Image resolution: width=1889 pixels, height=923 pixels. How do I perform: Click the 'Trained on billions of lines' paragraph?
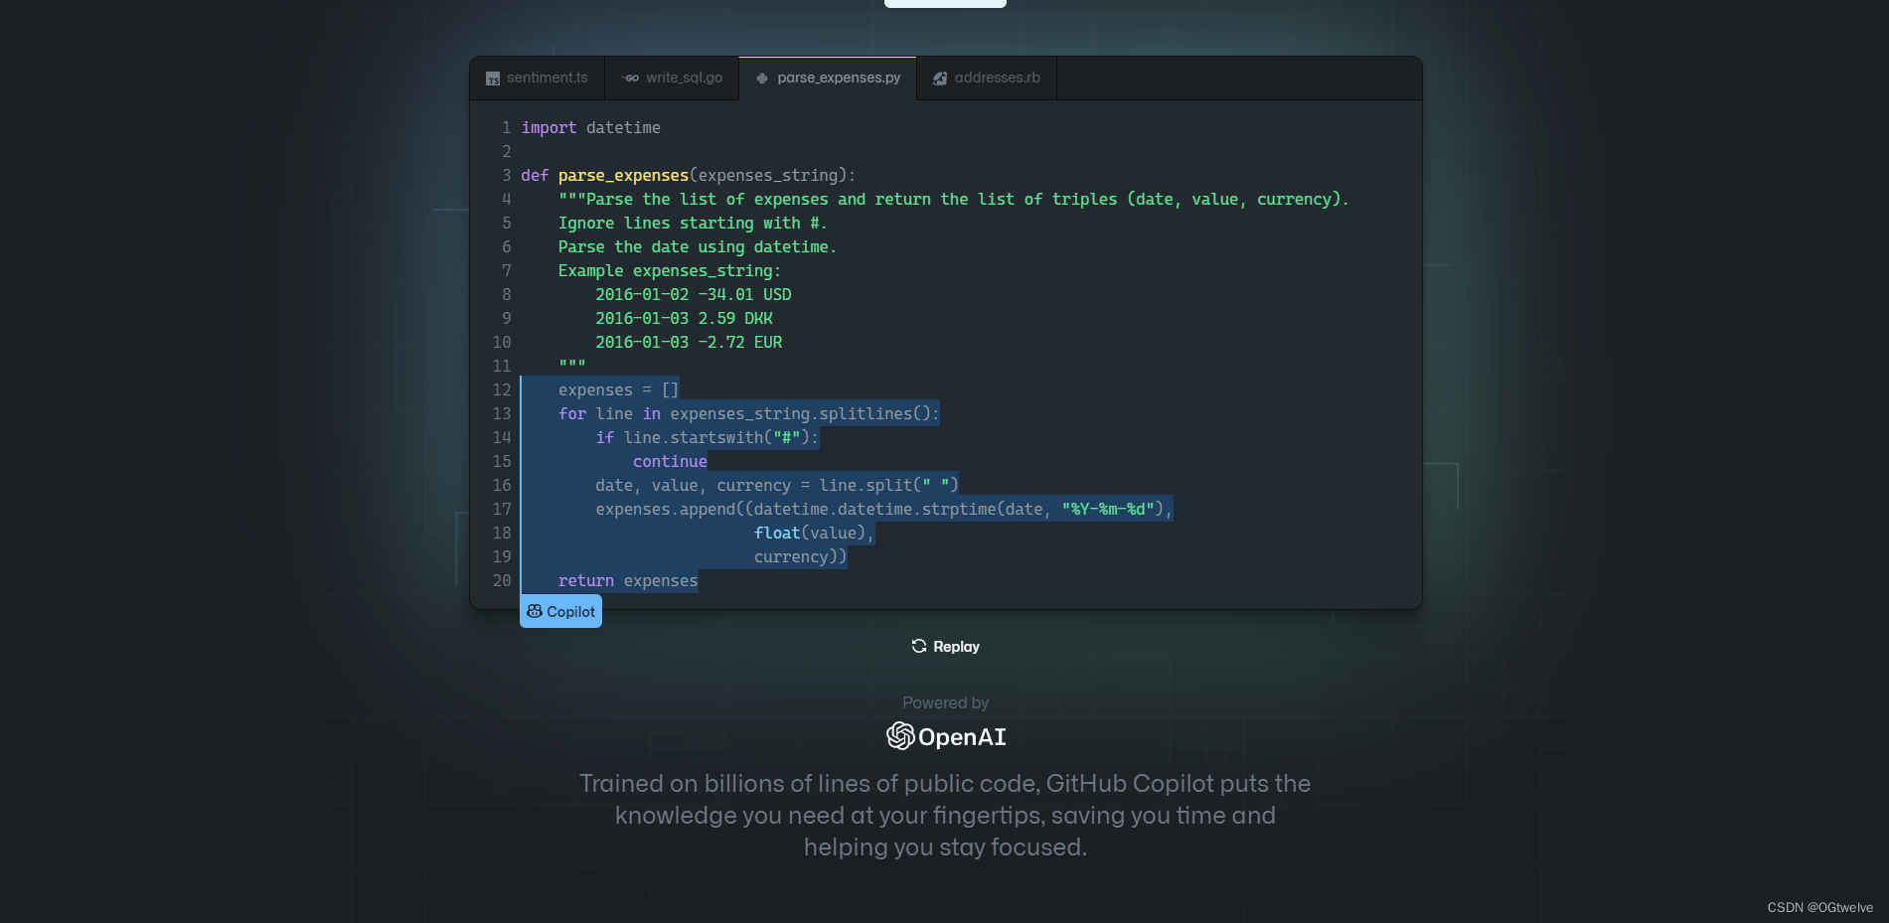click(x=945, y=815)
